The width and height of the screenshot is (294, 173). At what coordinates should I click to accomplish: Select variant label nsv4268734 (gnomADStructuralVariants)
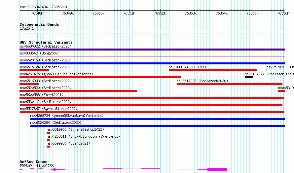67,116
